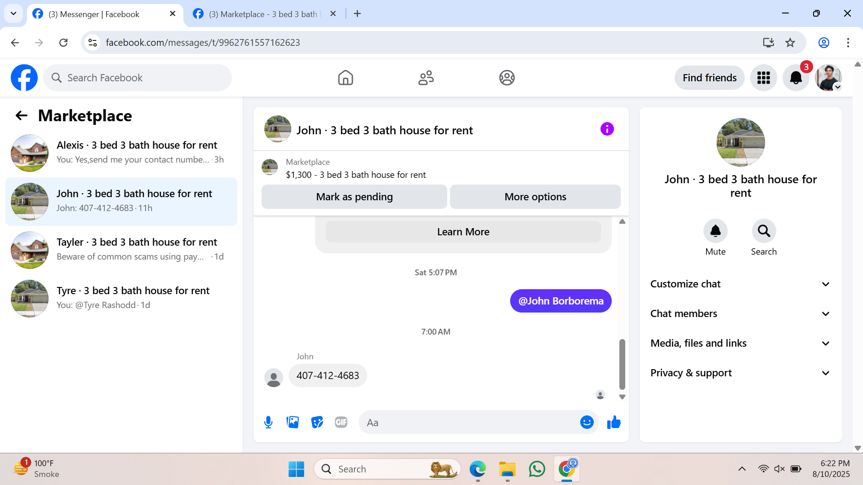Open the Facebook menu grid icon

pos(763,78)
